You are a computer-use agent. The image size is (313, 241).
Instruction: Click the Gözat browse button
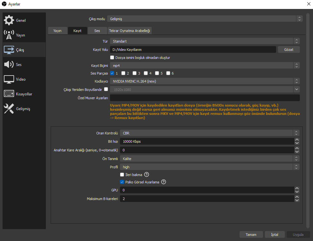tap(289, 50)
